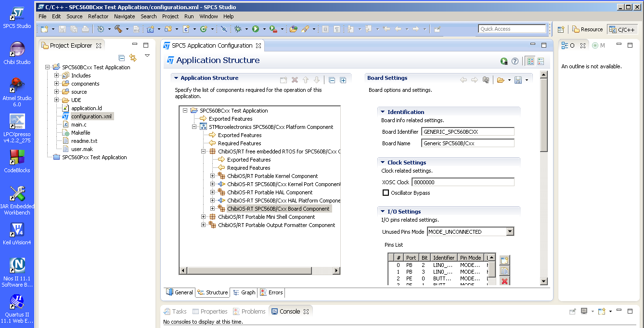Expand the components folder in Project Explorer
644x328 pixels.
click(56, 84)
